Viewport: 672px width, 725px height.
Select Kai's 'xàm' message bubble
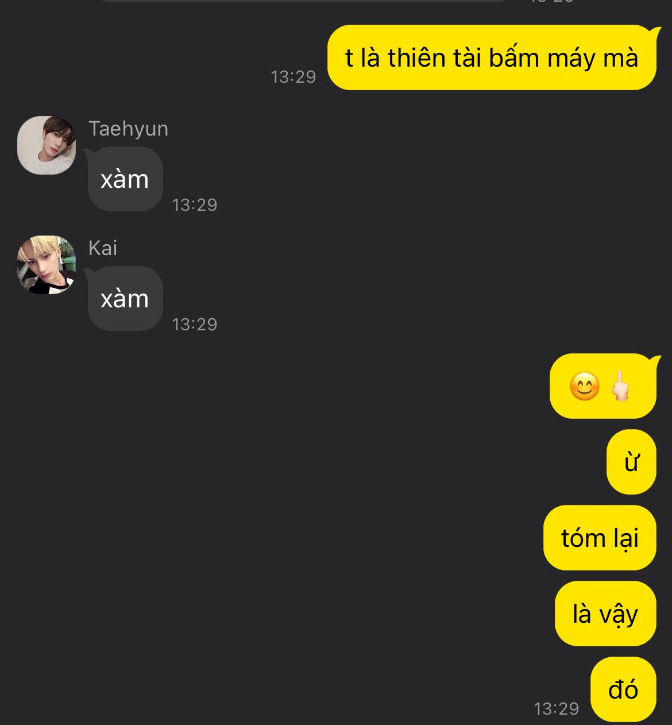125,299
